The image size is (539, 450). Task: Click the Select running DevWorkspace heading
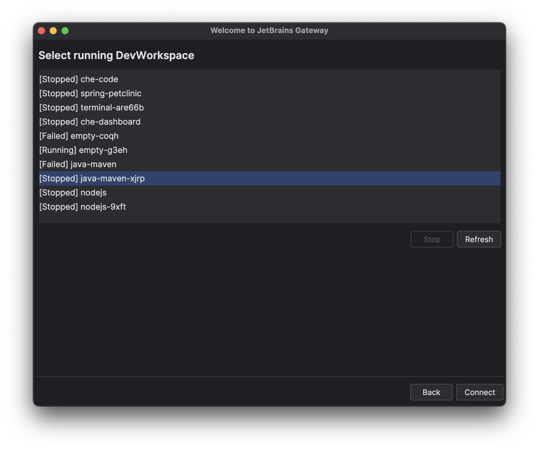tap(116, 55)
